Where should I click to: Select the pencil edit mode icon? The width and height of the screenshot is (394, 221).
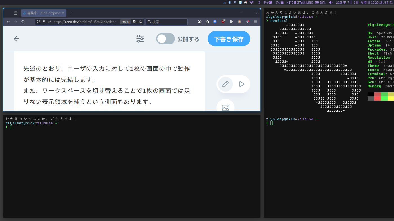coord(225,84)
